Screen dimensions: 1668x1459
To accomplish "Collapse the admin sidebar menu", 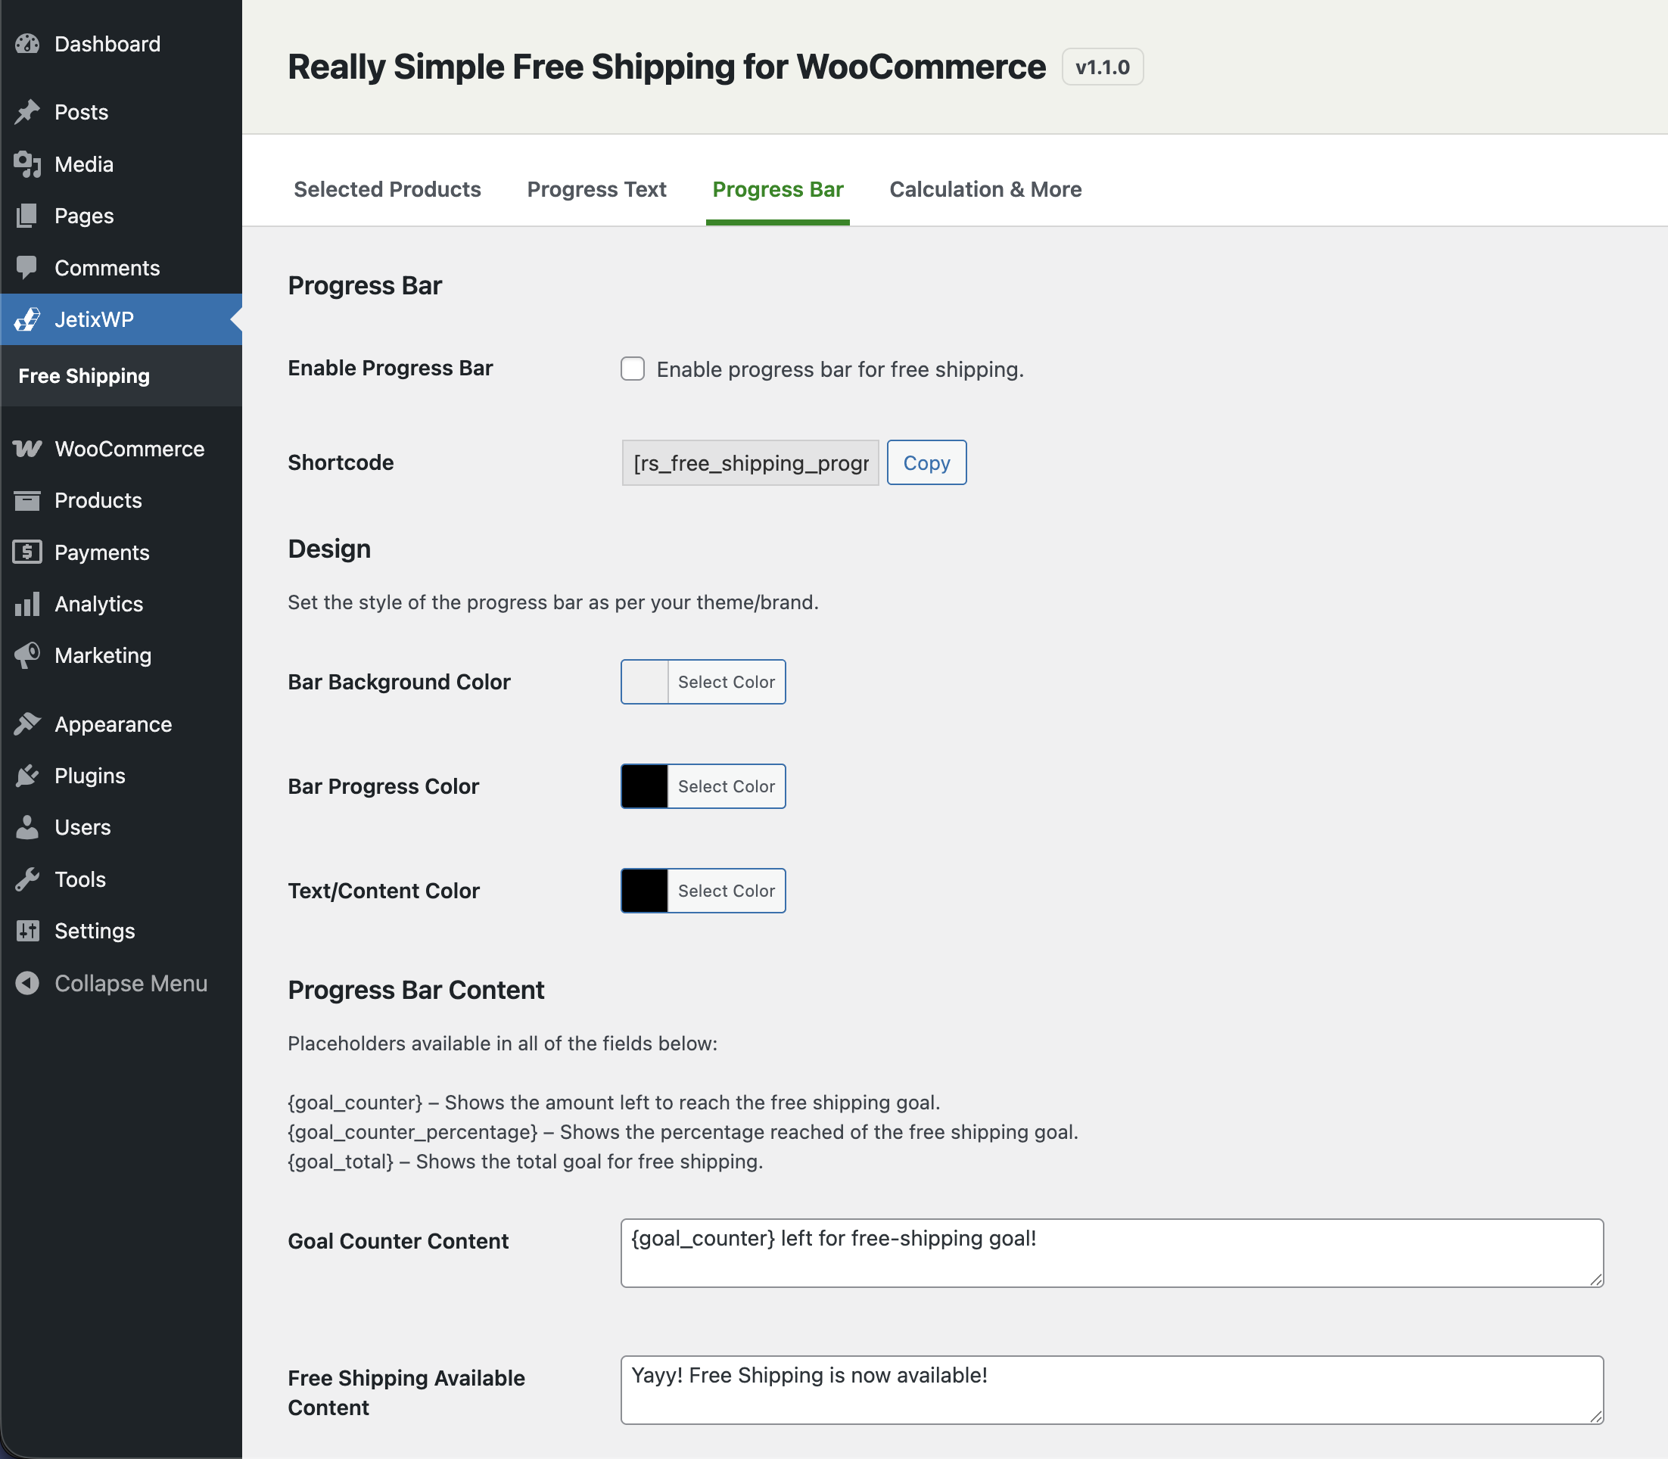I will (130, 983).
